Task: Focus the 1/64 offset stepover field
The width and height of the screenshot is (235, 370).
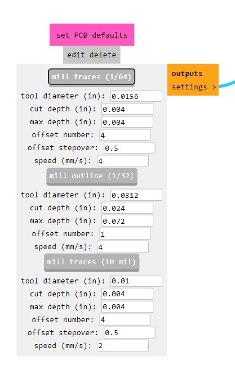Action: 129,148
